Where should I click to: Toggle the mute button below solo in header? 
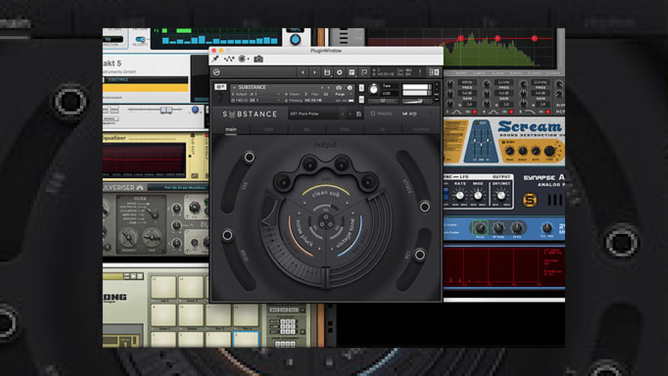[x=361, y=100]
